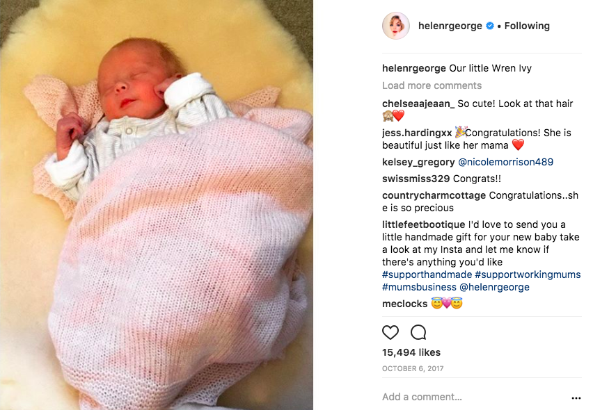
Task: Visit chelseaajeaan_ commenter profile
Action: [418, 104]
